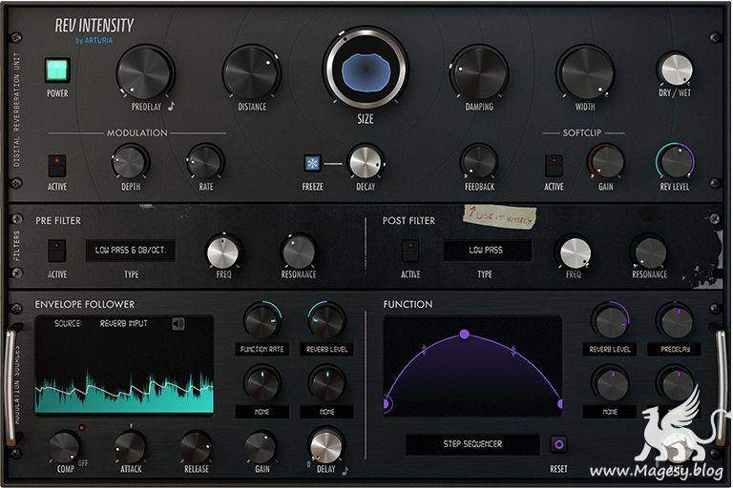
Task: Click the Attack knob
Action: point(131,447)
